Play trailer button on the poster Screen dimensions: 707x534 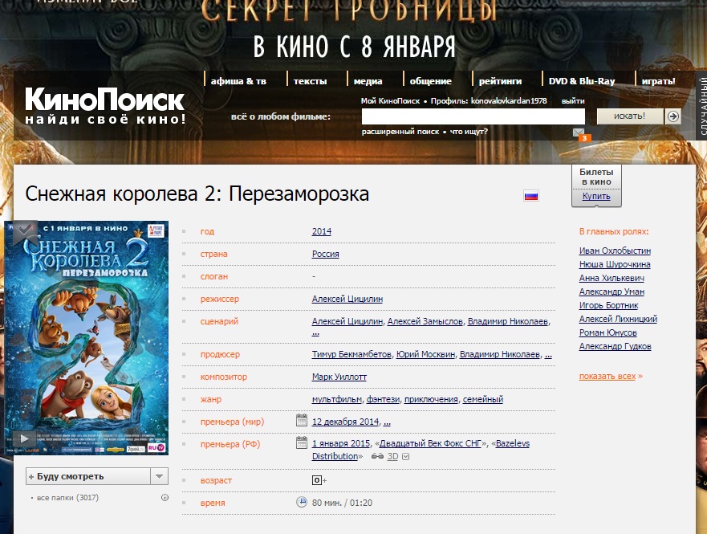[x=24, y=438]
